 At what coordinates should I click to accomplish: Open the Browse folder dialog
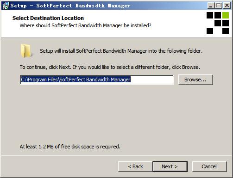(195, 80)
